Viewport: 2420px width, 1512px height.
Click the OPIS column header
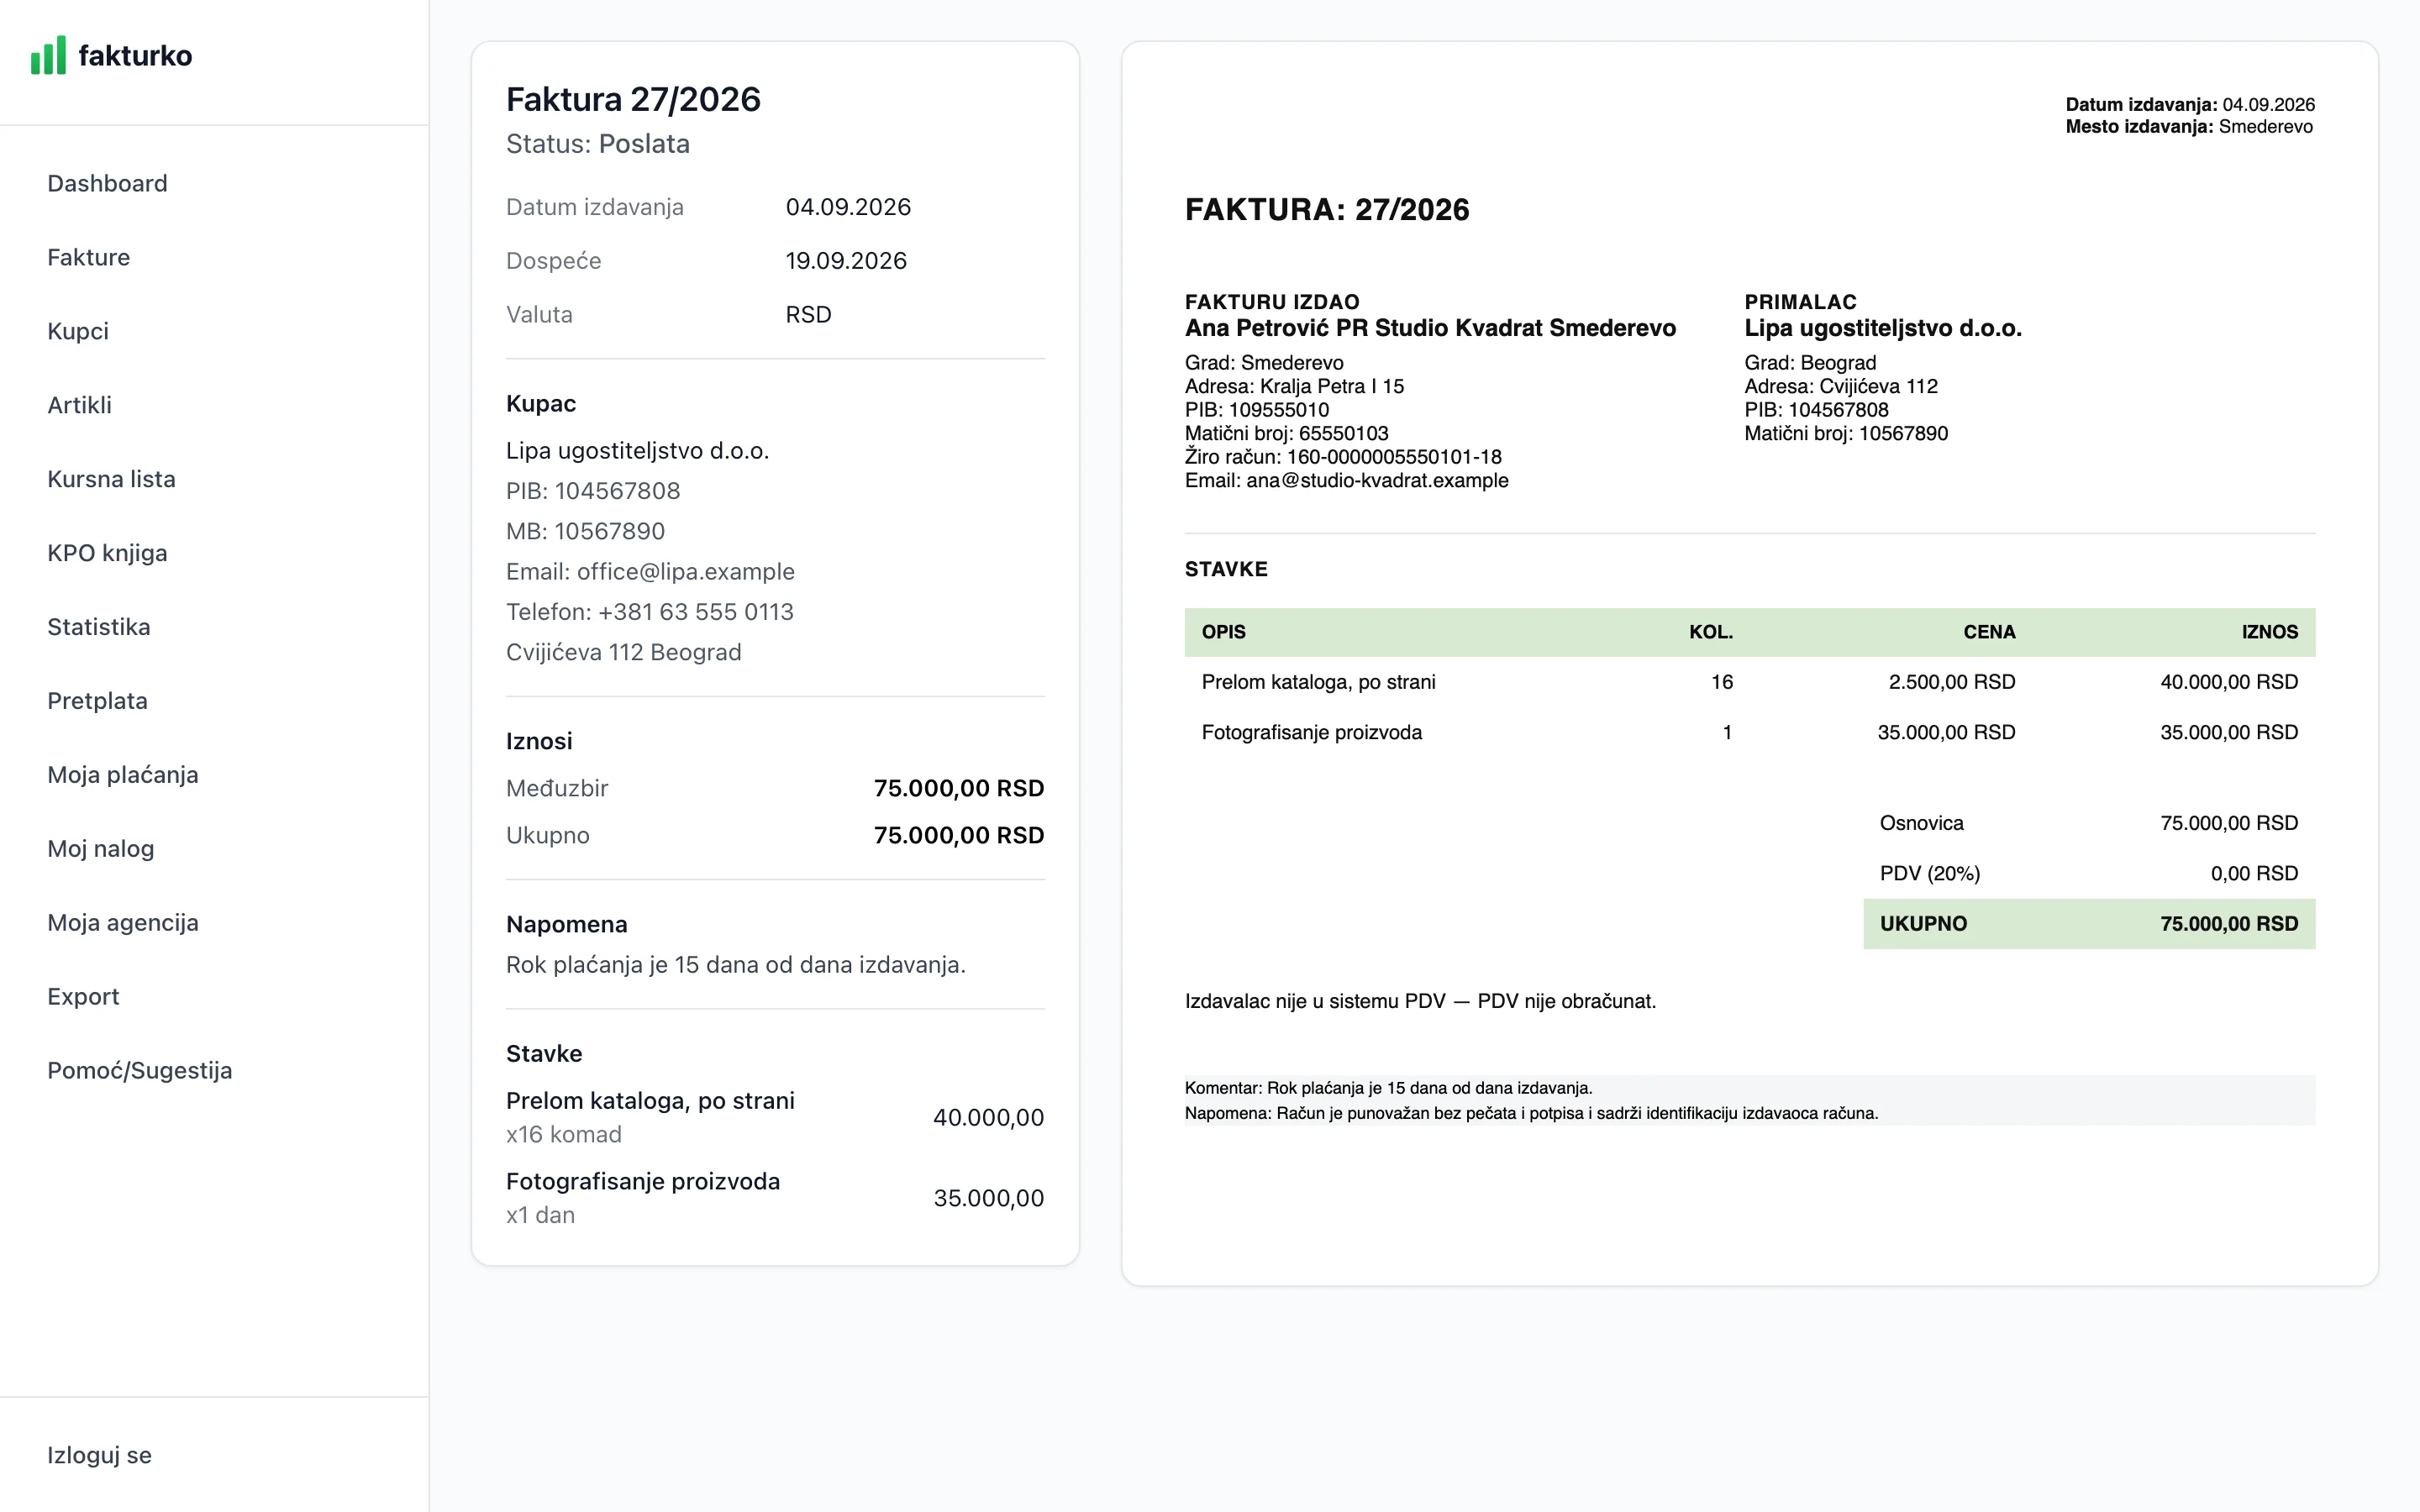click(1223, 633)
